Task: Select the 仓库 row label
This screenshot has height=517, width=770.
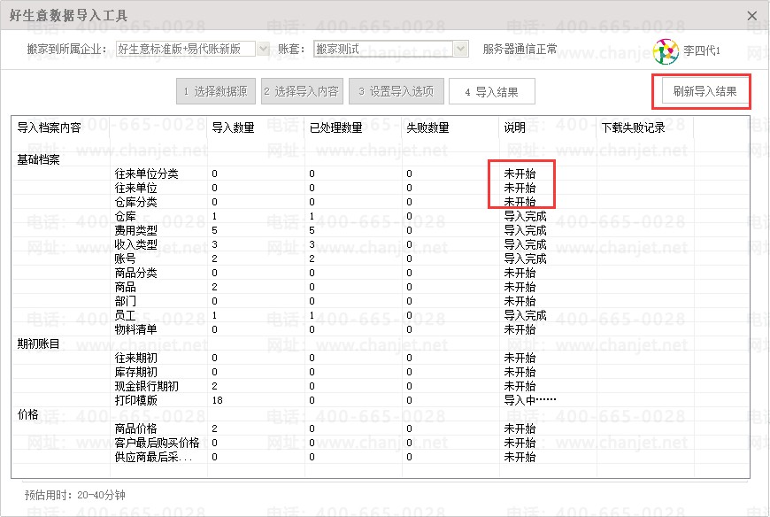Action: click(x=125, y=217)
